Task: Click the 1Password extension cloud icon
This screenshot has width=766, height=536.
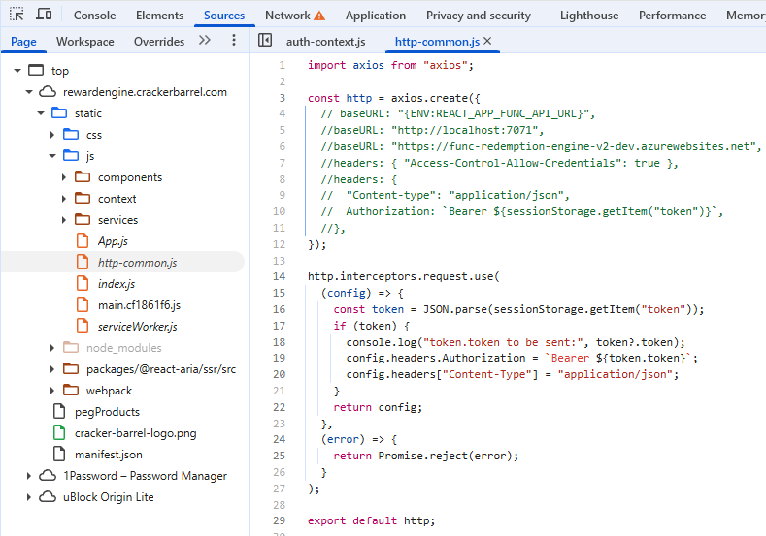Action: pyautogui.click(x=48, y=476)
